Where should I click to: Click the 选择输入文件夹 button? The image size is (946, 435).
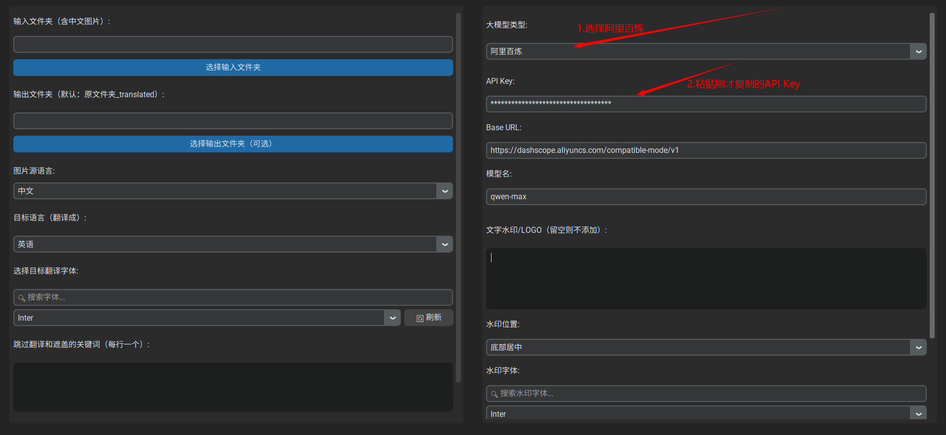tap(233, 68)
